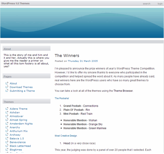This screenshot has height=154, width=164.
Task: Click the date Thursday 31 March 2005
Action: [83, 61]
